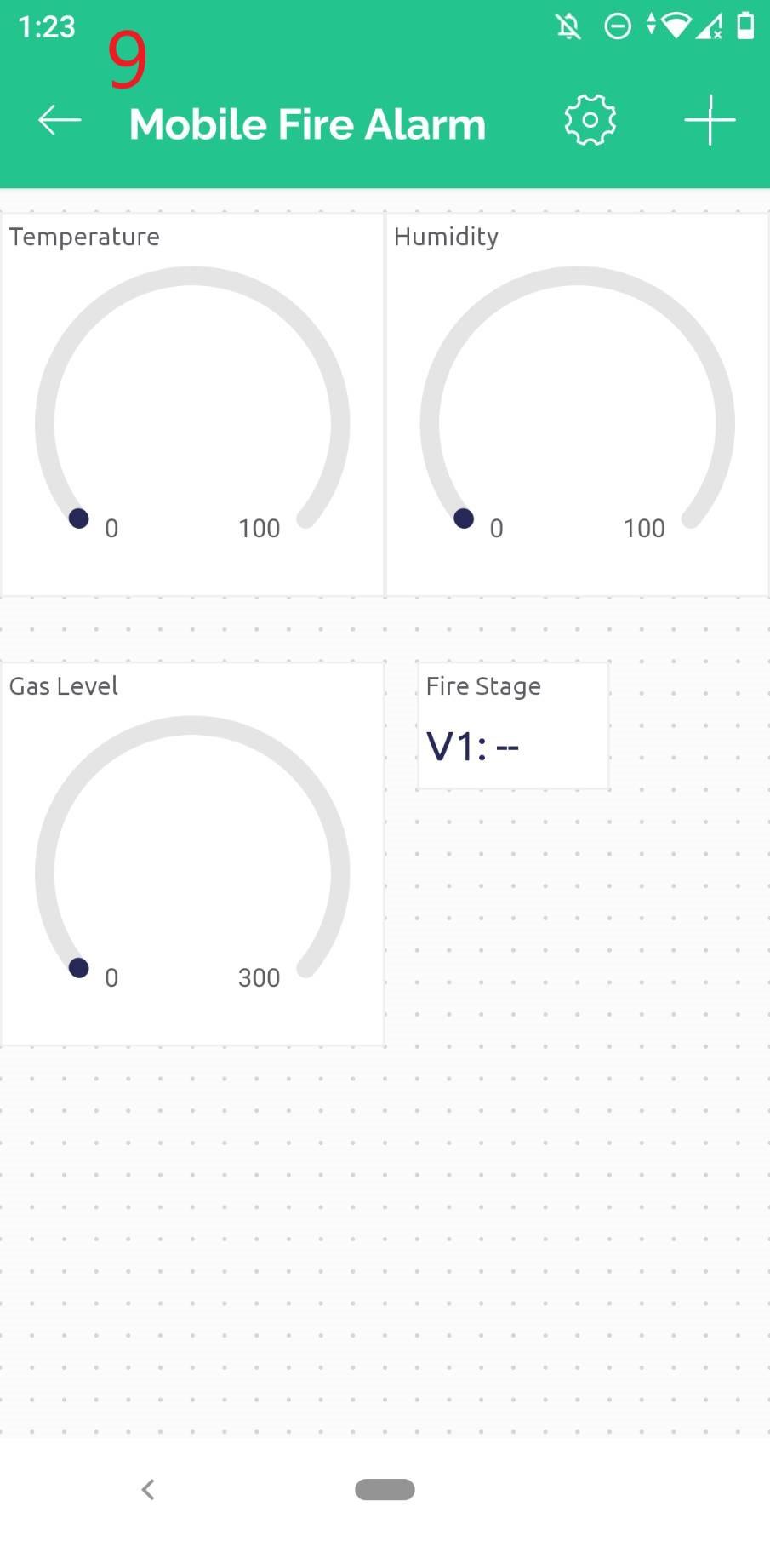
Task: Tap the 300 max label on Gas Level
Action: click(259, 977)
